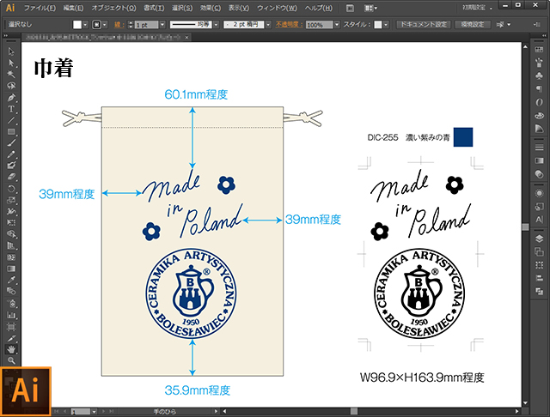The width and height of the screenshot is (550, 417).
Task: Select the Zoom magnifier tool
Action: [11, 360]
